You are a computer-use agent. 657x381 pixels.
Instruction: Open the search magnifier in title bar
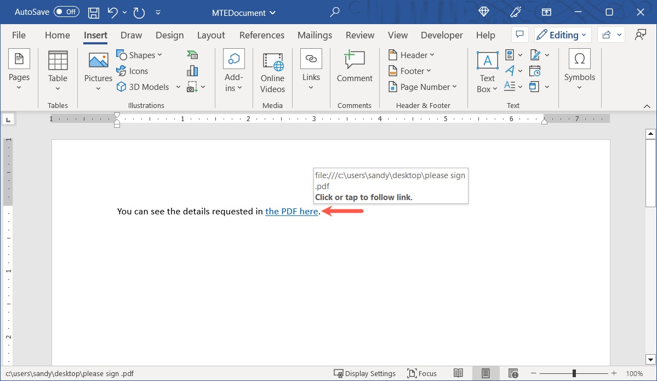(334, 12)
